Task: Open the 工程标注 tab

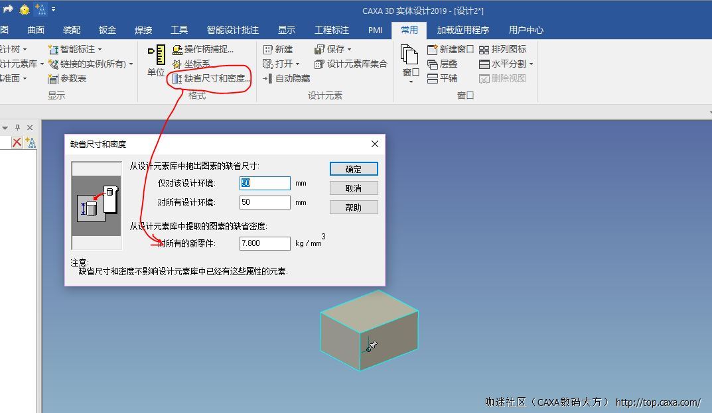Action: (332, 30)
